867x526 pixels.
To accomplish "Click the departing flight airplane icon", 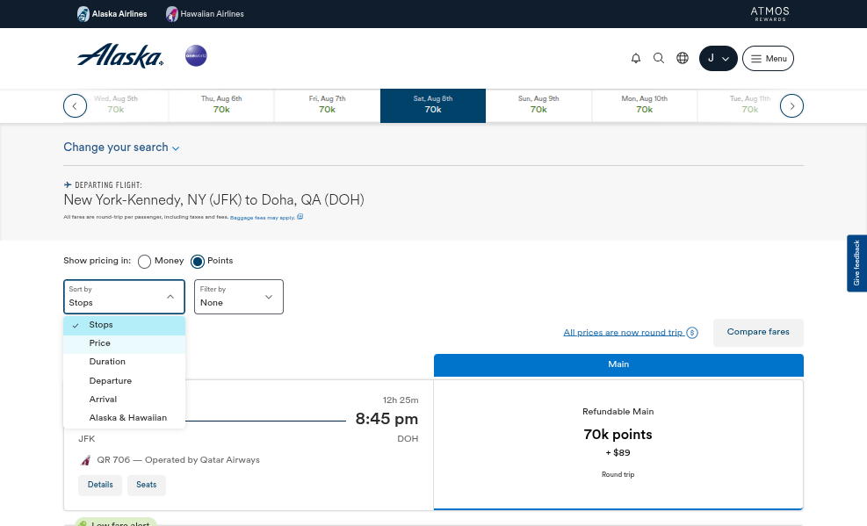I will [68, 184].
